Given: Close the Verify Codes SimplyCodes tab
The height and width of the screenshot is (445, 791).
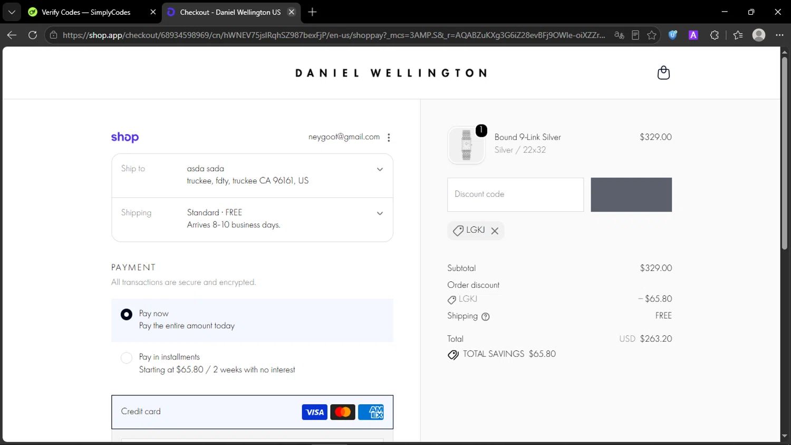Looking at the screenshot, I should (153, 12).
